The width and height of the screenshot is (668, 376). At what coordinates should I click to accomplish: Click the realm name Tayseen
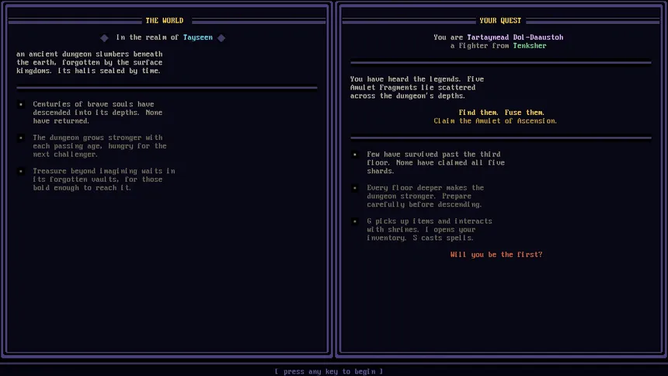click(197, 37)
